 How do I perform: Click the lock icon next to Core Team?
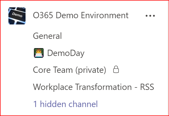116,70
